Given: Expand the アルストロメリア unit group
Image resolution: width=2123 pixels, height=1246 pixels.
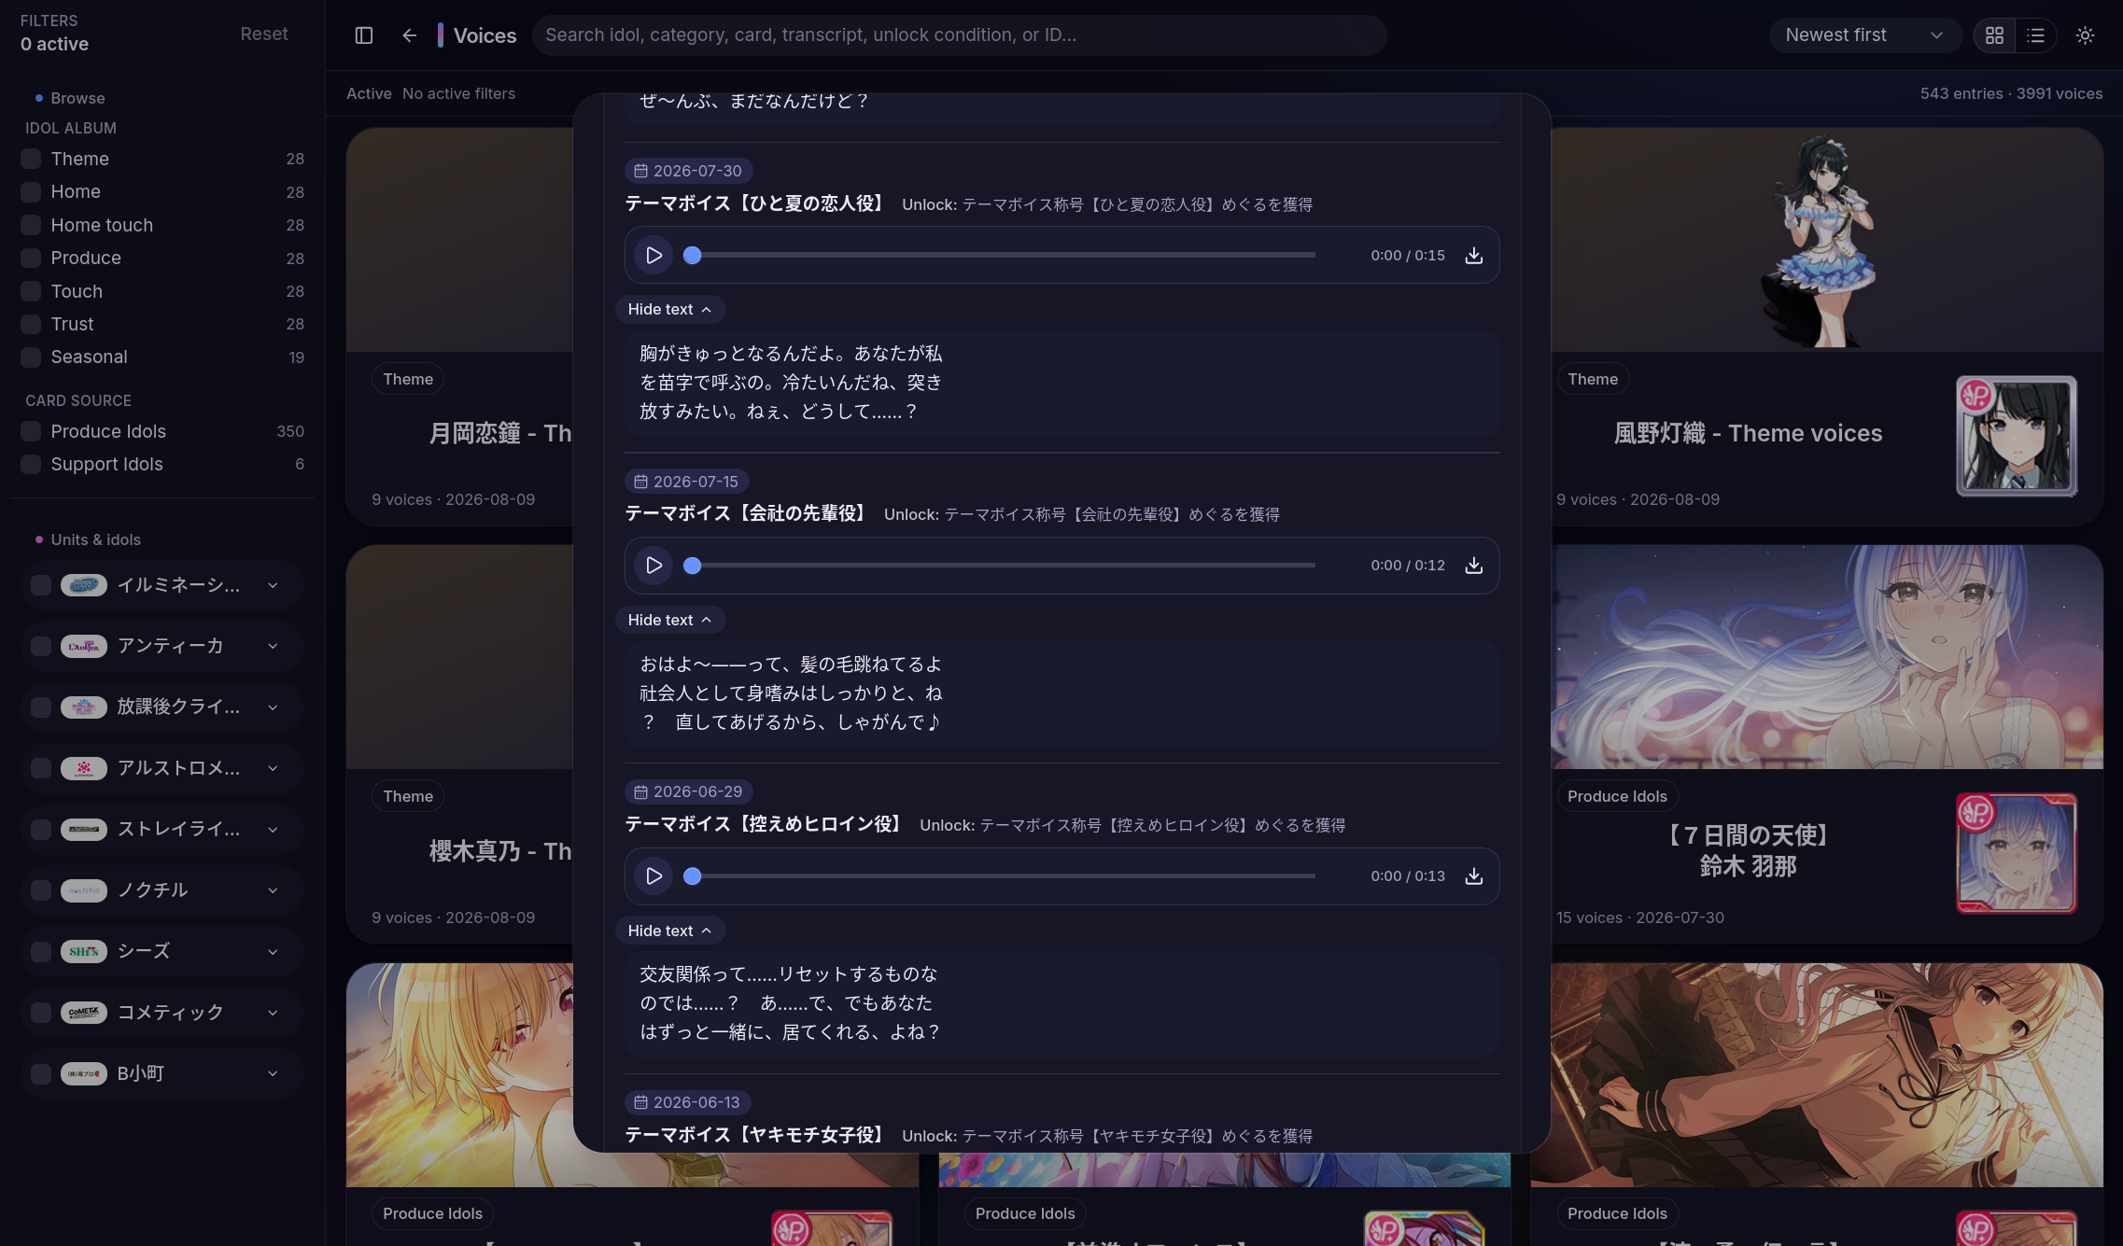Looking at the screenshot, I should click(273, 768).
